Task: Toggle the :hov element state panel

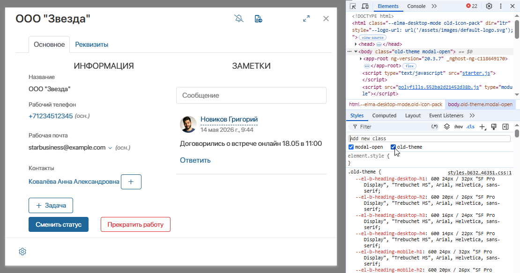Action: pyautogui.click(x=458, y=126)
